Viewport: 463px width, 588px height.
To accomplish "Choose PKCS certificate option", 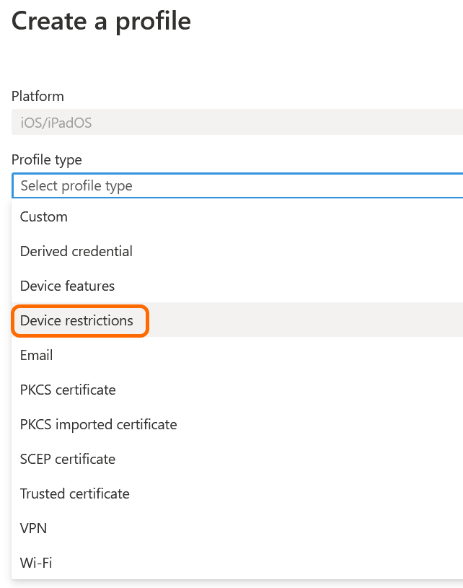I will point(68,390).
